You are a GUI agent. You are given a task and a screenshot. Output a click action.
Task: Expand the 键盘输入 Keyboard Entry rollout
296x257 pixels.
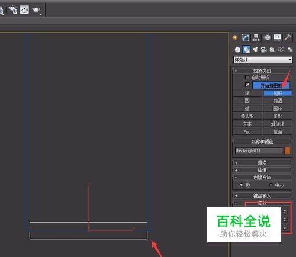point(262,195)
